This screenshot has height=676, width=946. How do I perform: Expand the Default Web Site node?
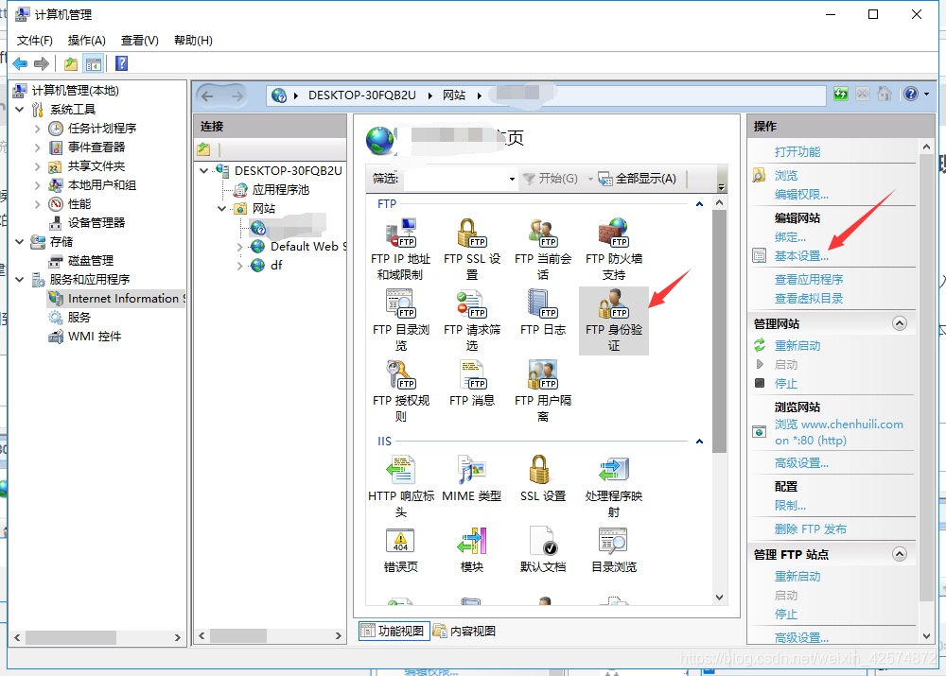[x=240, y=247]
